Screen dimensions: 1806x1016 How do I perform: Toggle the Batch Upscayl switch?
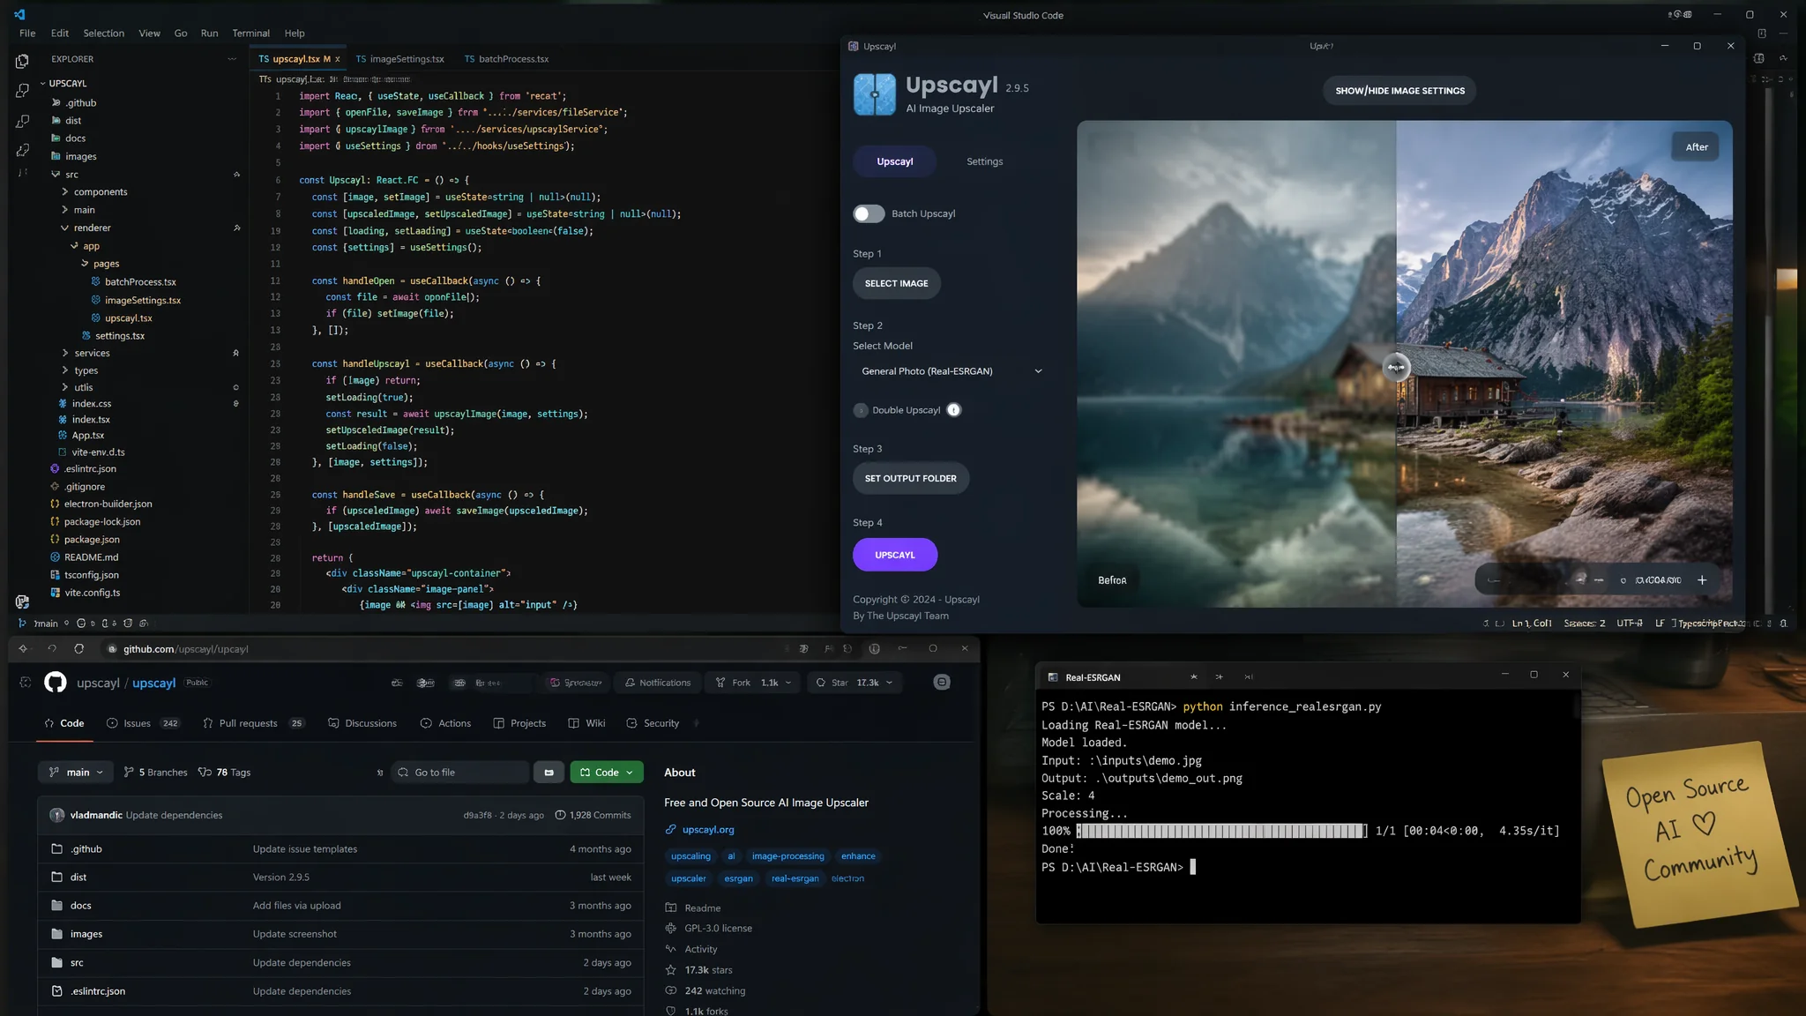point(869,213)
